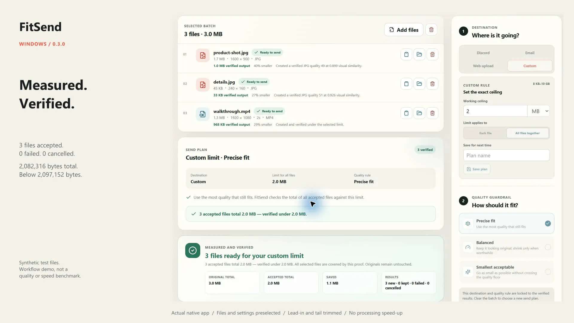Delete product-shot.jpg from the batch

coord(432,54)
